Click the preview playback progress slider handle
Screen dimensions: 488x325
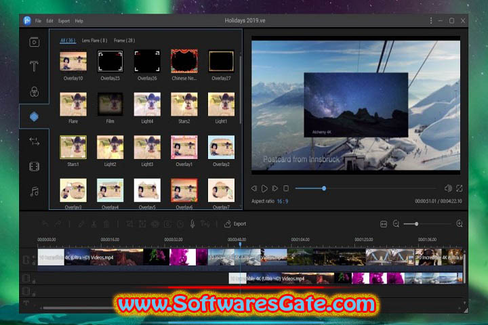pos(324,188)
